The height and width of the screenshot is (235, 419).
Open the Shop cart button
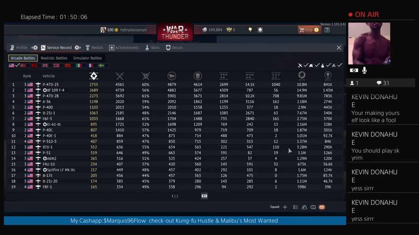point(309,30)
